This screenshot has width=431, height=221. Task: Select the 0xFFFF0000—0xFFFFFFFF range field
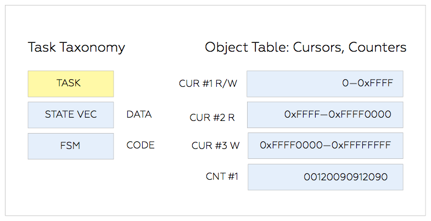(x=326, y=146)
